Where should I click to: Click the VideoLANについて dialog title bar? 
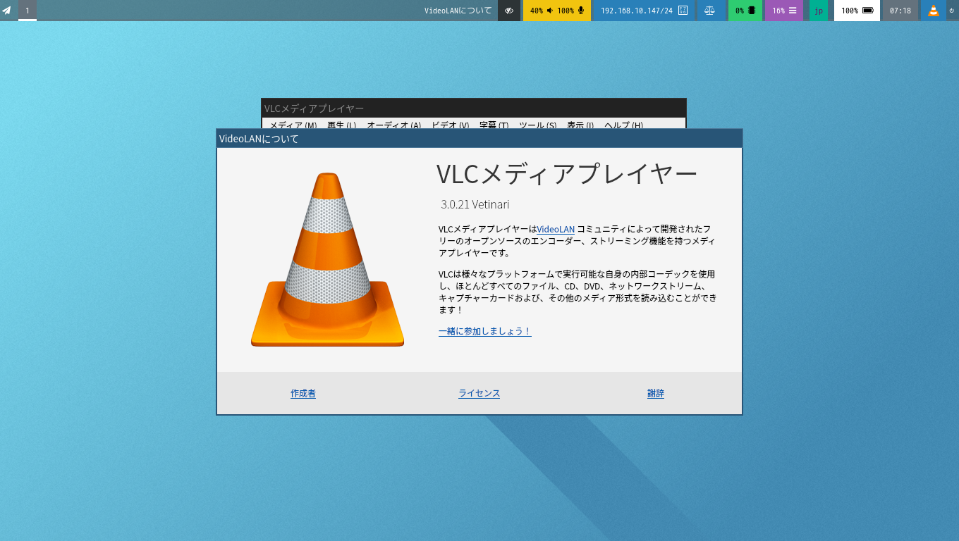(x=480, y=138)
